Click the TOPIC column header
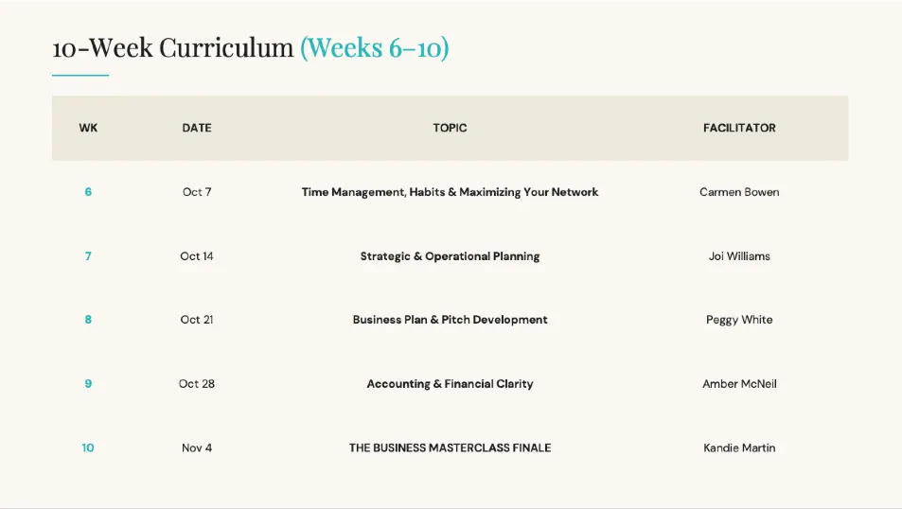 (450, 128)
